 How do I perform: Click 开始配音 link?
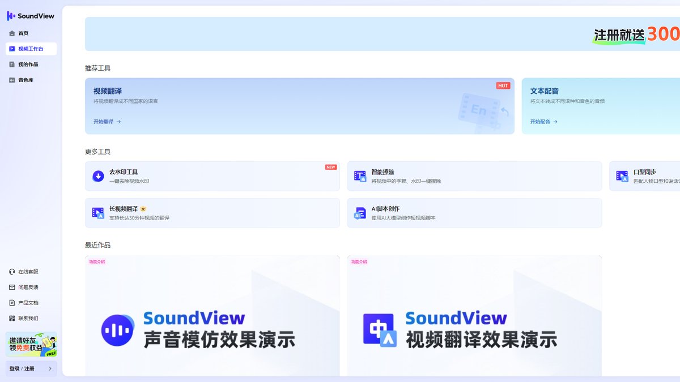click(544, 122)
